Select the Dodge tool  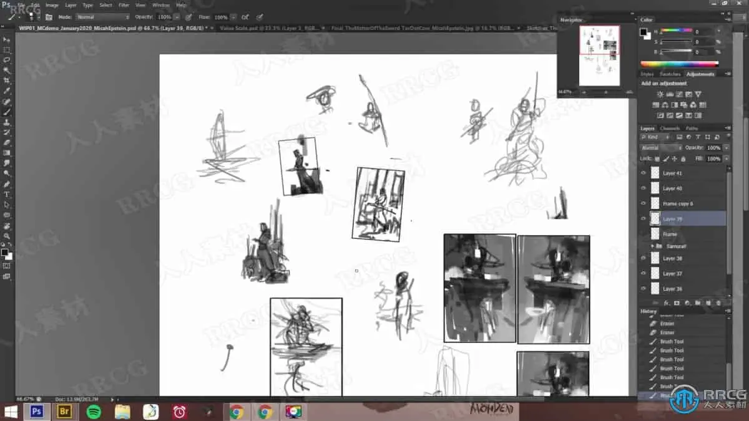click(x=7, y=173)
